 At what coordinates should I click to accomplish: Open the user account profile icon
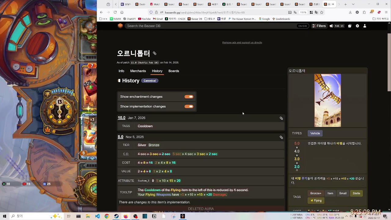point(365,26)
